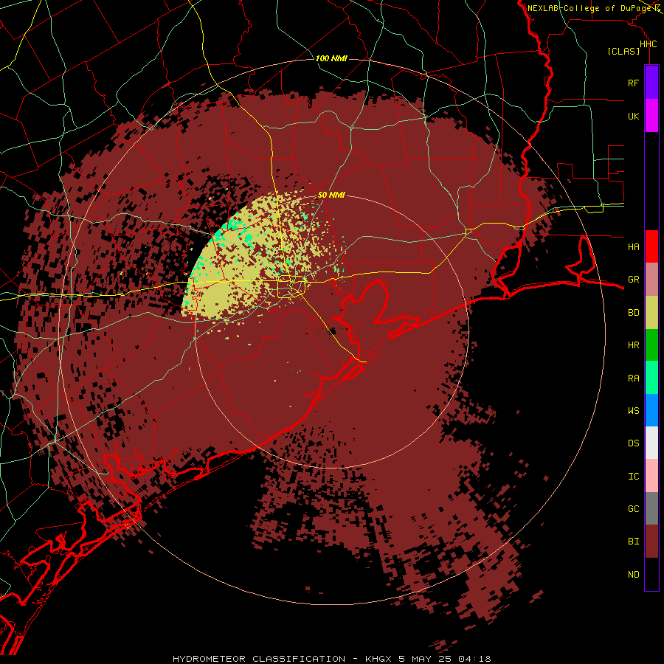Click the '100 NMI' range ring label

pyautogui.click(x=331, y=58)
